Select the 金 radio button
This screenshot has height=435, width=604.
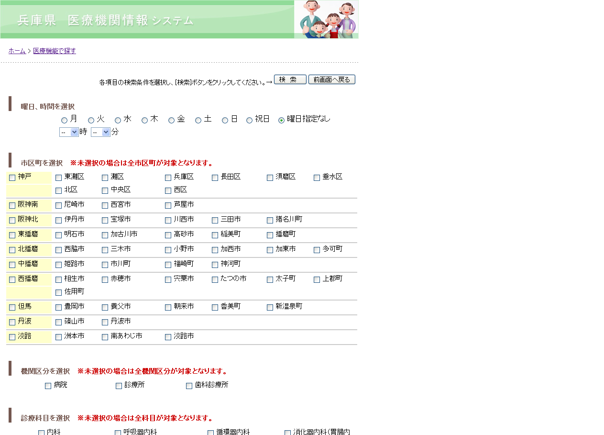click(x=172, y=121)
